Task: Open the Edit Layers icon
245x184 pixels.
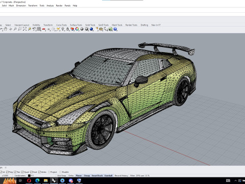Action: coord(72,29)
